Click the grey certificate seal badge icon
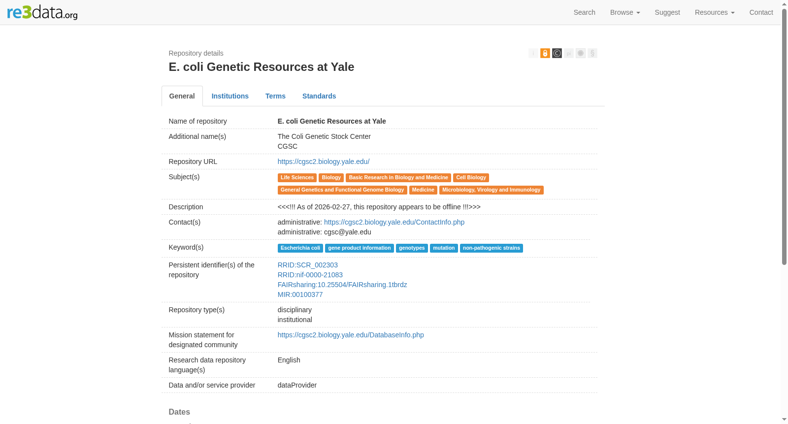This screenshot has width=788, height=424. tap(580, 53)
